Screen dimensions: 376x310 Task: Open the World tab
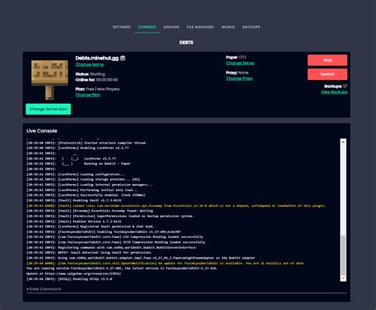(x=228, y=27)
